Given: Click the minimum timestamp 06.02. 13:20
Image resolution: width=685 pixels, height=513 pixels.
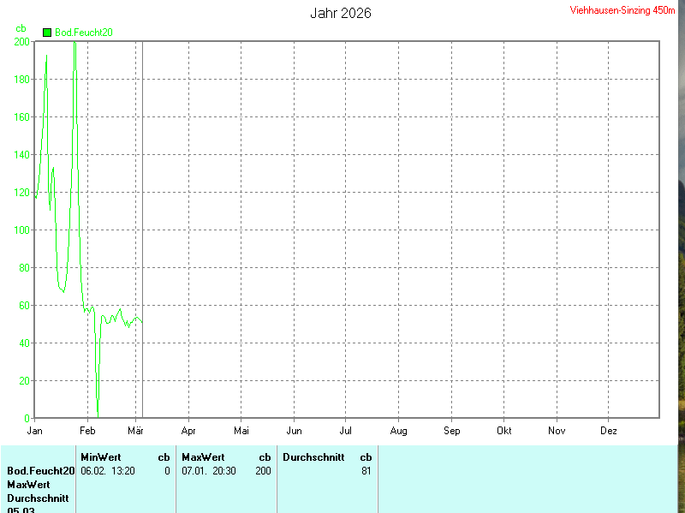Looking at the screenshot, I should coord(108,471).
